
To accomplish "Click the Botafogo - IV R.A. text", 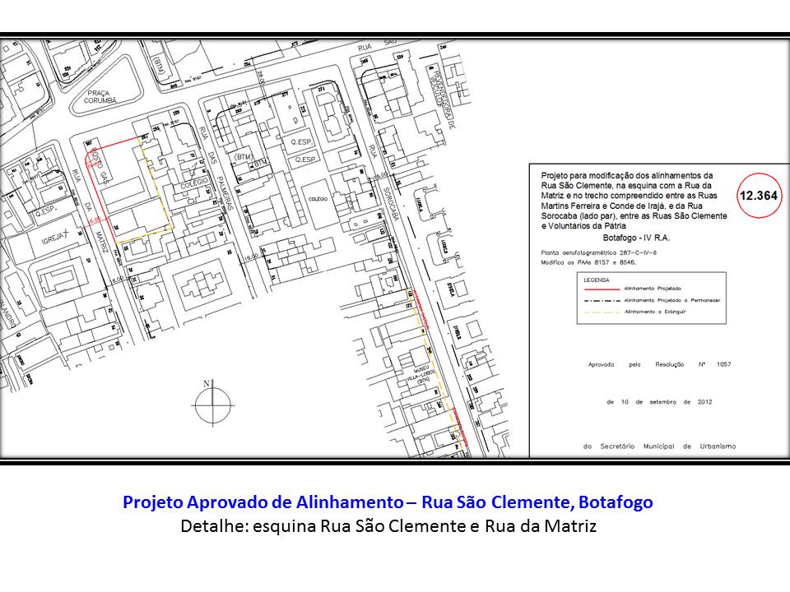I will coord(636,238).
